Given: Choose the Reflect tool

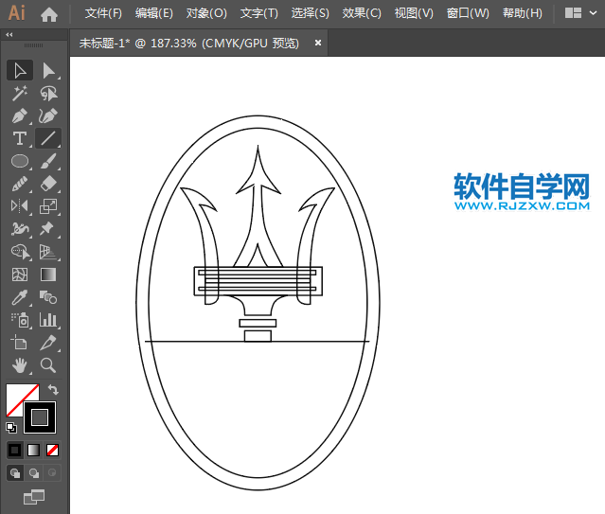Looking at the screenshot, I should click(20, 206).
